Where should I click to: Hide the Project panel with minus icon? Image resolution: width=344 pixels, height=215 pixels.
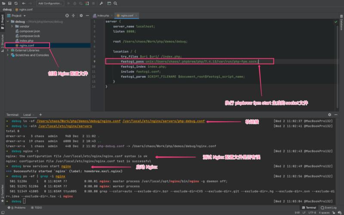pos(87,15)
